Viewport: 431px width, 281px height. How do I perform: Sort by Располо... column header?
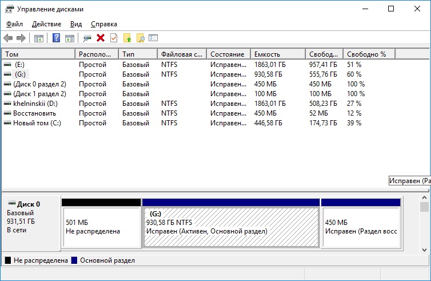point(97,54)
